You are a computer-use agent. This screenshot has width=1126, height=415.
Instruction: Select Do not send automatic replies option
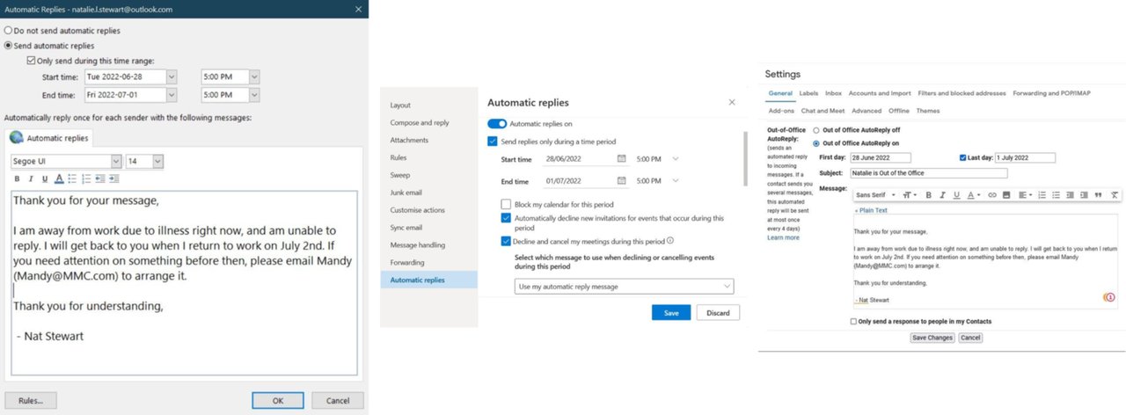[x=9, y=31]
